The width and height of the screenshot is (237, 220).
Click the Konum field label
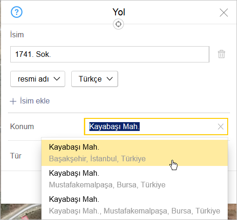22,126
